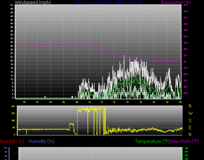Click the "40" mph windspeed axis value
204x160 pixels.
pos(12,24)
